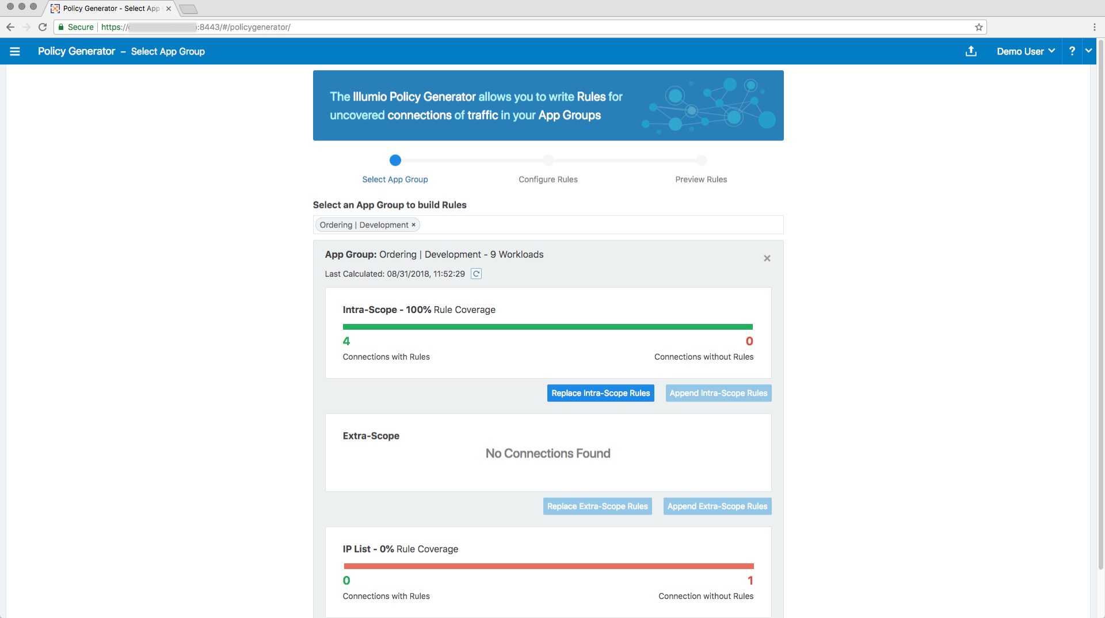This screenshot has width=1105, height=618.
Task: Refresh the Last Calculated timestamp
Action: click(x=476, y=274)
